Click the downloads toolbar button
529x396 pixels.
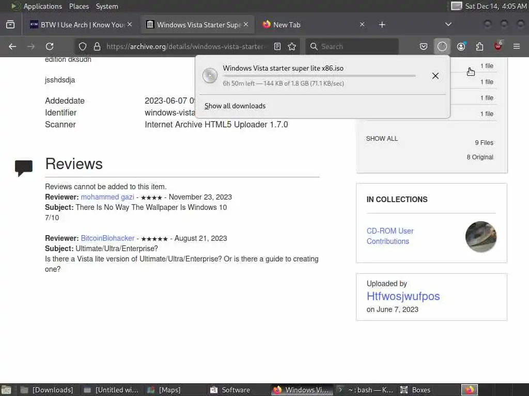coord(442,46)
